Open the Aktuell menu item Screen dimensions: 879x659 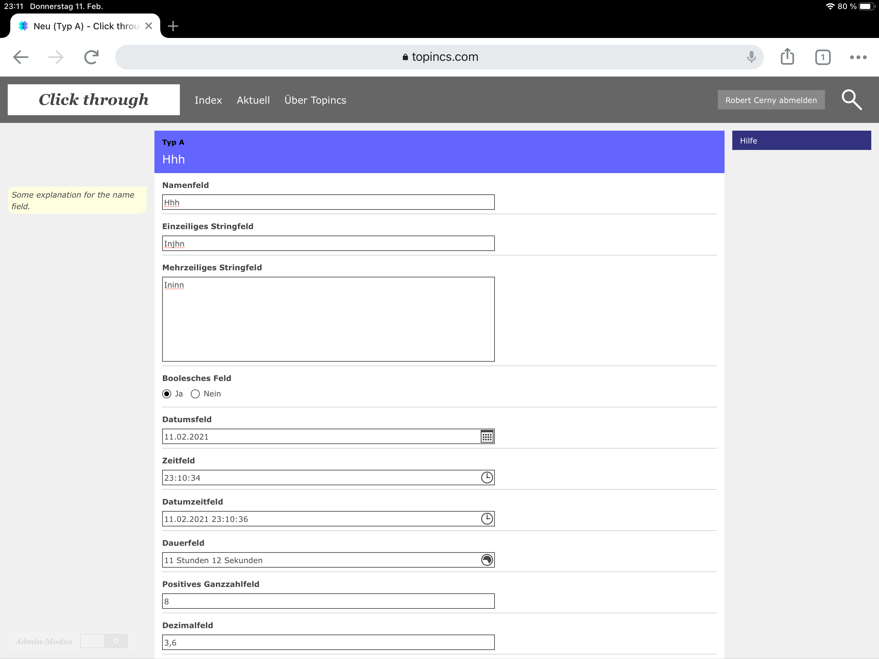pos(253,100)
